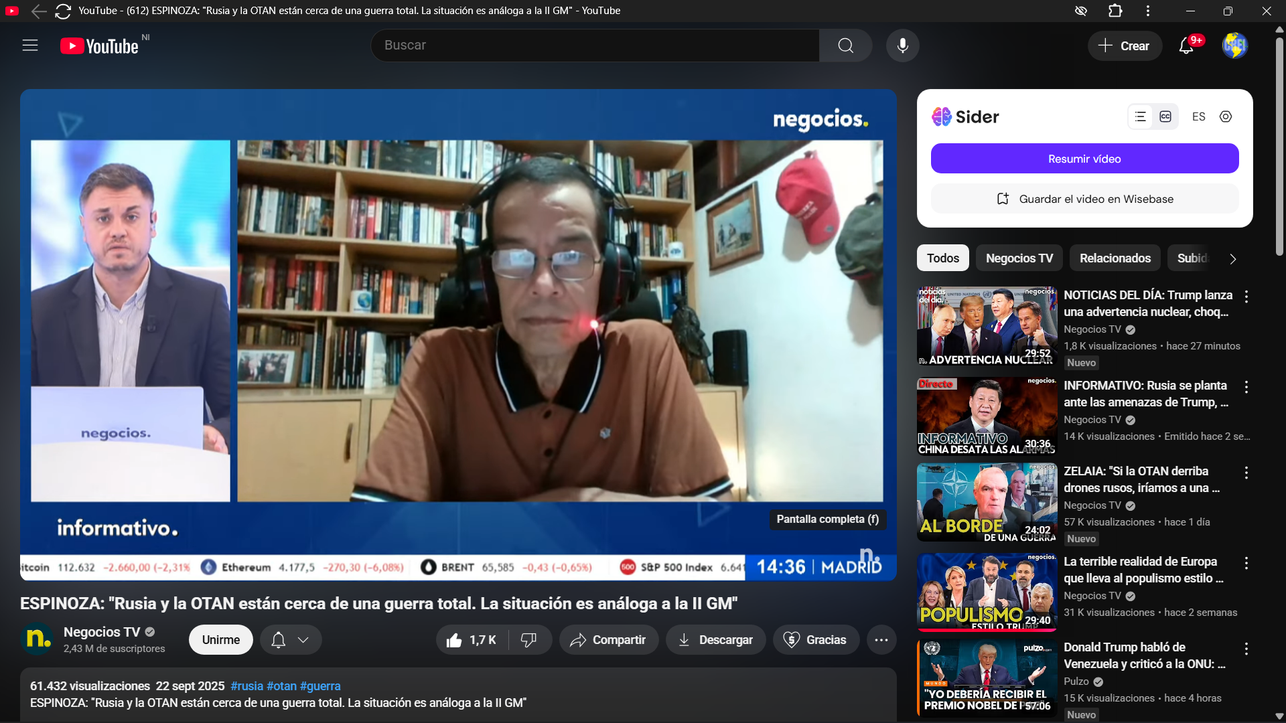
Task: Click the Resumir vídeo button
Action: tap(1084, 159)
